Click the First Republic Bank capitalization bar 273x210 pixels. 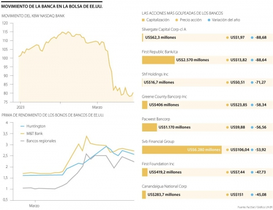pyautogui.click(x=158, y=60)
